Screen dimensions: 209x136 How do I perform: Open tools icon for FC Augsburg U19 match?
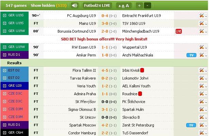(x=202, y=15)
